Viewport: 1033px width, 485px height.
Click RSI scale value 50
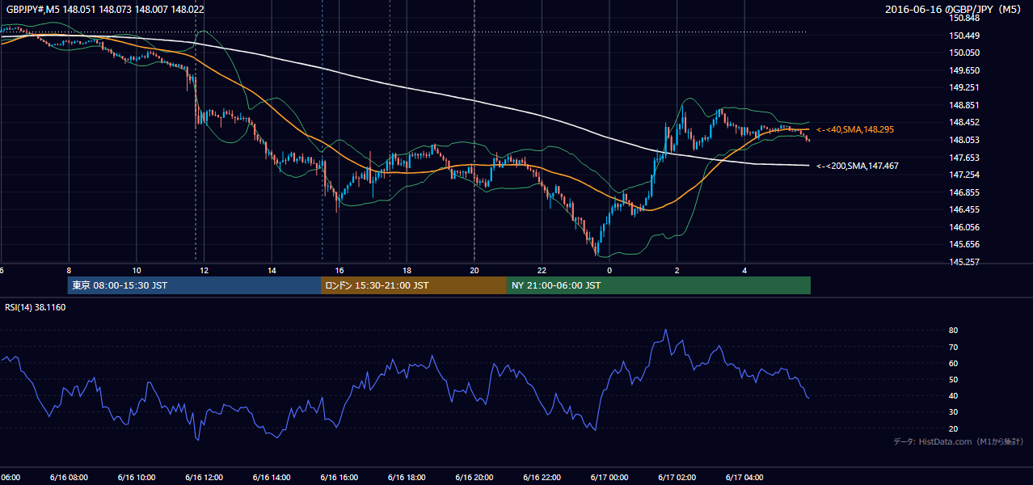point(953,379)
